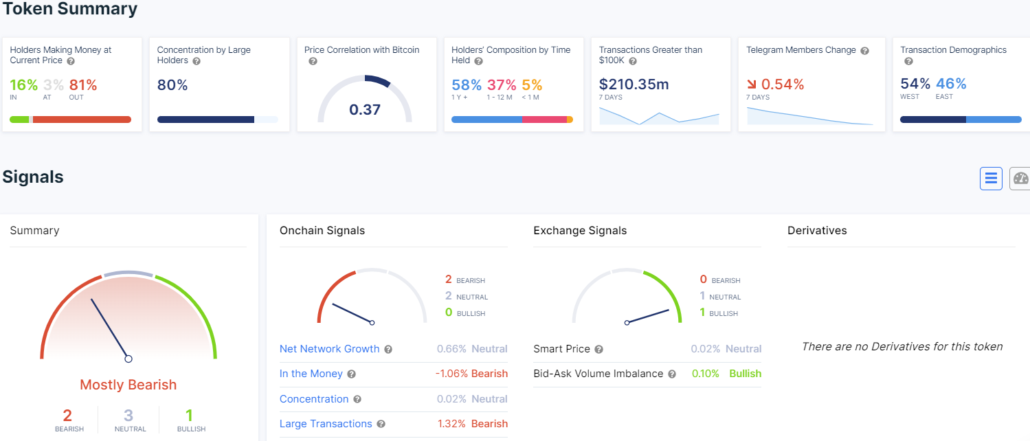Switch Signals to gauge view
Image resolution: width=1030 pixels, height=441 pixels.
point(1020,179)
